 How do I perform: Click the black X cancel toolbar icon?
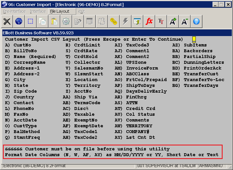pos(7,21)
